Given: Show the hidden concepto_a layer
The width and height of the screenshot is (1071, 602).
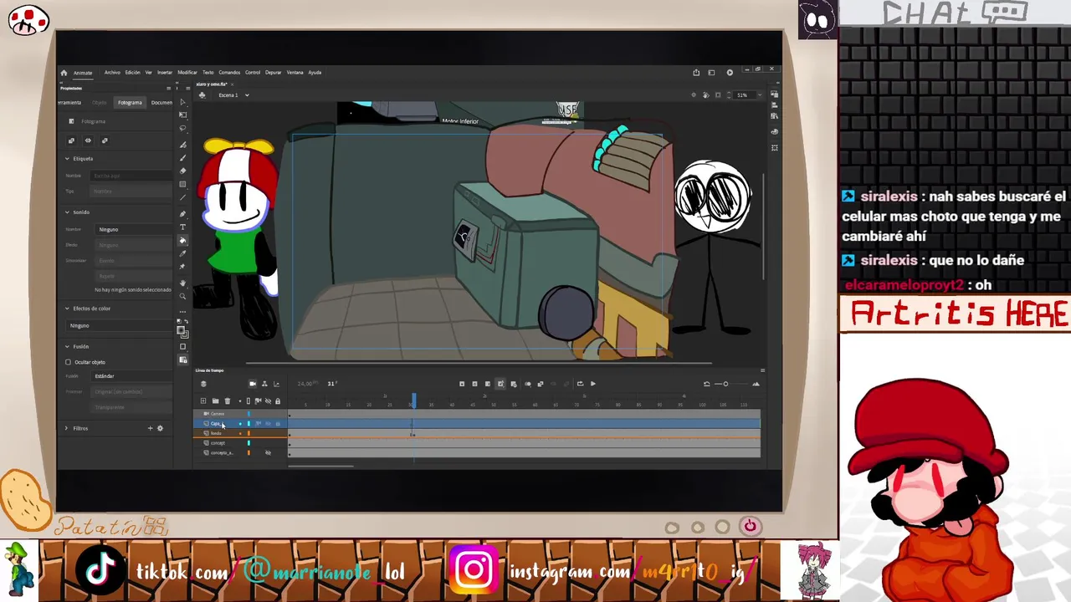Looking at the screenshot, I should click(x=268, y=452).
